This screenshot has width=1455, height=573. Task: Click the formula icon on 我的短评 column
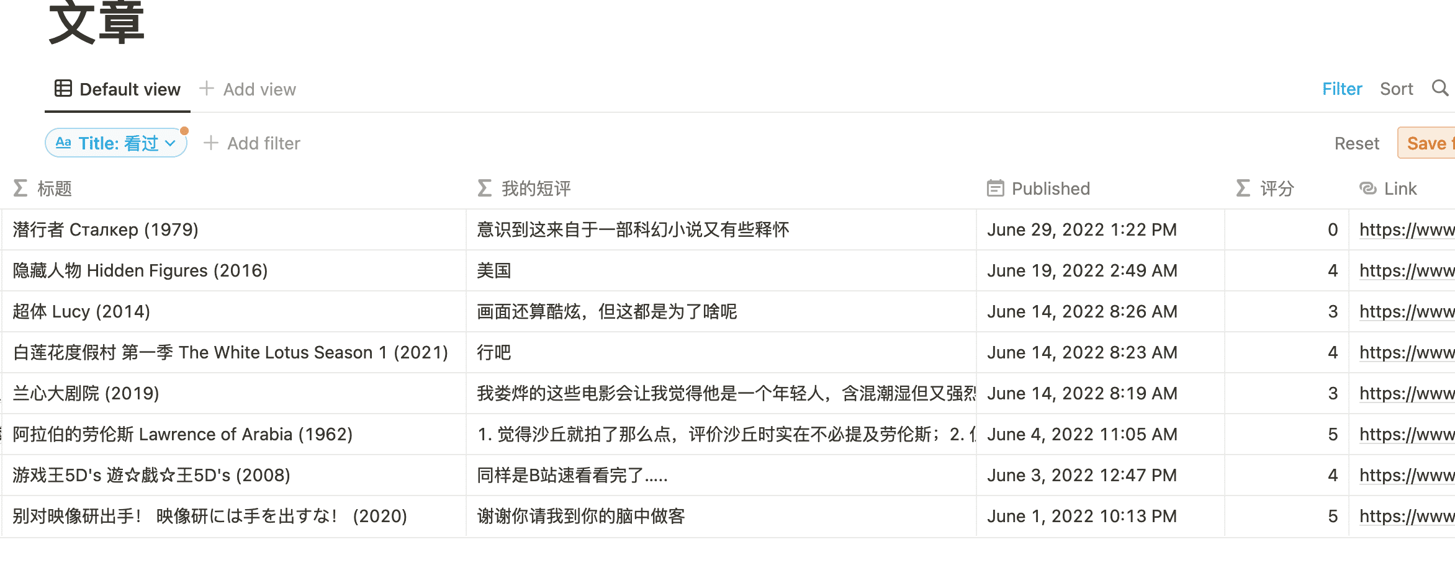pyautogui.click(x=485, y=189)
